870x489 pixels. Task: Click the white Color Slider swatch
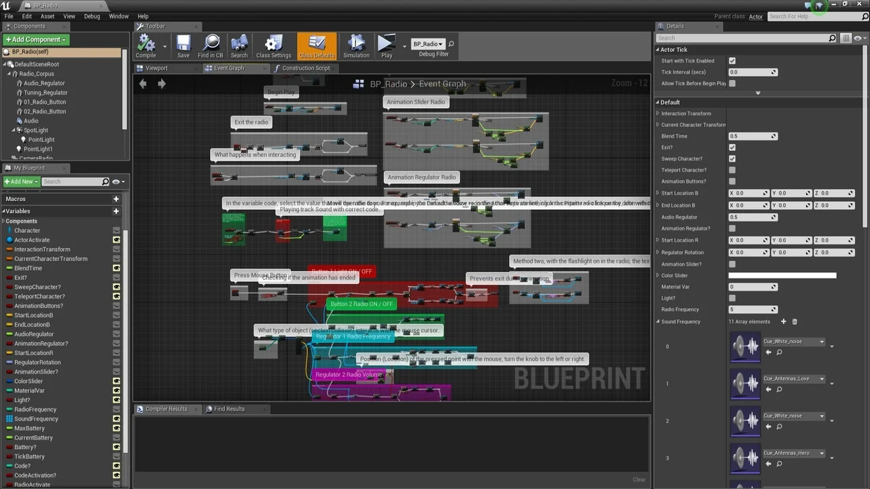pos(782,276)
